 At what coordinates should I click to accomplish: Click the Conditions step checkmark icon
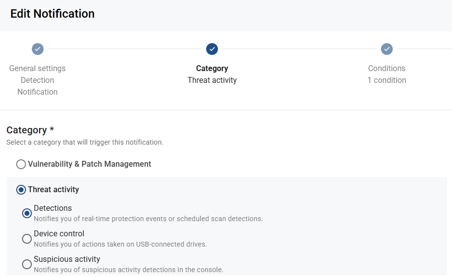[x=387, y=49]
